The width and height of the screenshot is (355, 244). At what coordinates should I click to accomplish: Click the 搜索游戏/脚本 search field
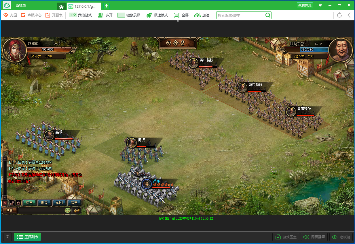pos(240,15)
